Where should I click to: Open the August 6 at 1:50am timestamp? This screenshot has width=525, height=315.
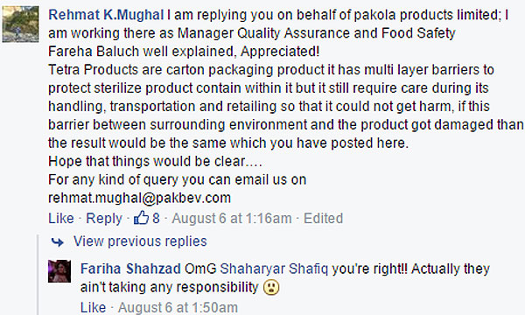point(178,308)
